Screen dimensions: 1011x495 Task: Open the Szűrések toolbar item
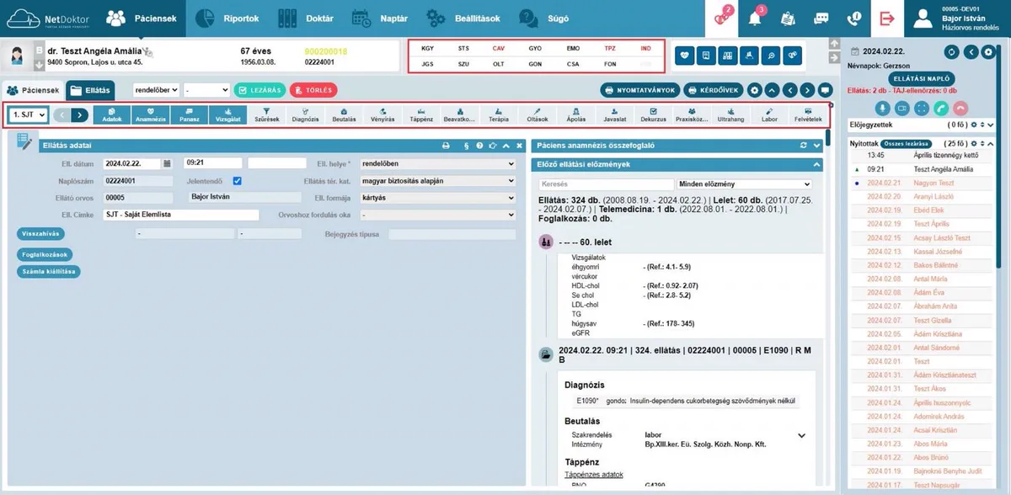(x=266, y=115)
